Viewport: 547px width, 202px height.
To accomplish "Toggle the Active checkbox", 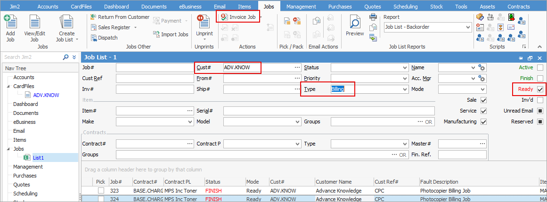I will pyautogui.click(x=540, y=68).
